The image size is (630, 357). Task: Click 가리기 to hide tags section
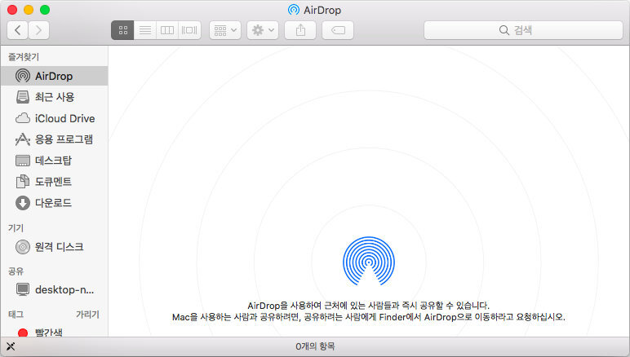87,315
